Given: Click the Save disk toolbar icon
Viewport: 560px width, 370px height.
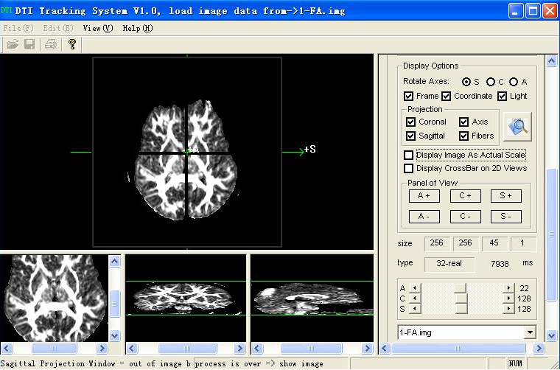Looking at the screenshot, I should pos(29,44).
